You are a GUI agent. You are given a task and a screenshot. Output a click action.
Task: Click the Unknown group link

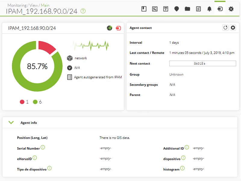[176, 75]
